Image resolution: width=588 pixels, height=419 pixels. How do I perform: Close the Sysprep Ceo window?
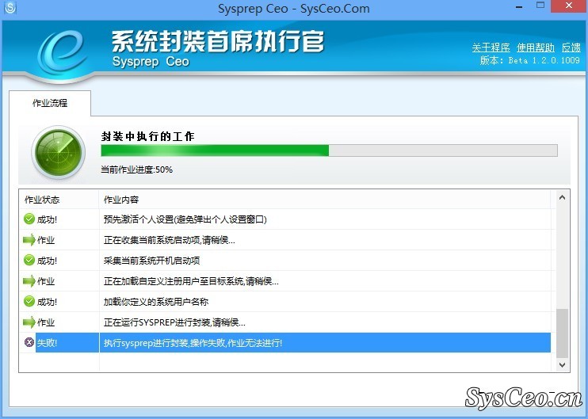[569, 6]
